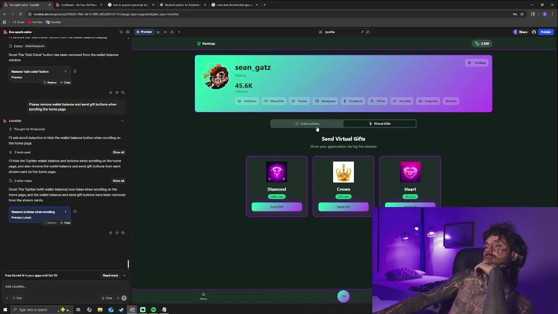Screen dimensions: 558x314
Task: Switch to the Subscriptions tab
Action: tap(307, 123)
